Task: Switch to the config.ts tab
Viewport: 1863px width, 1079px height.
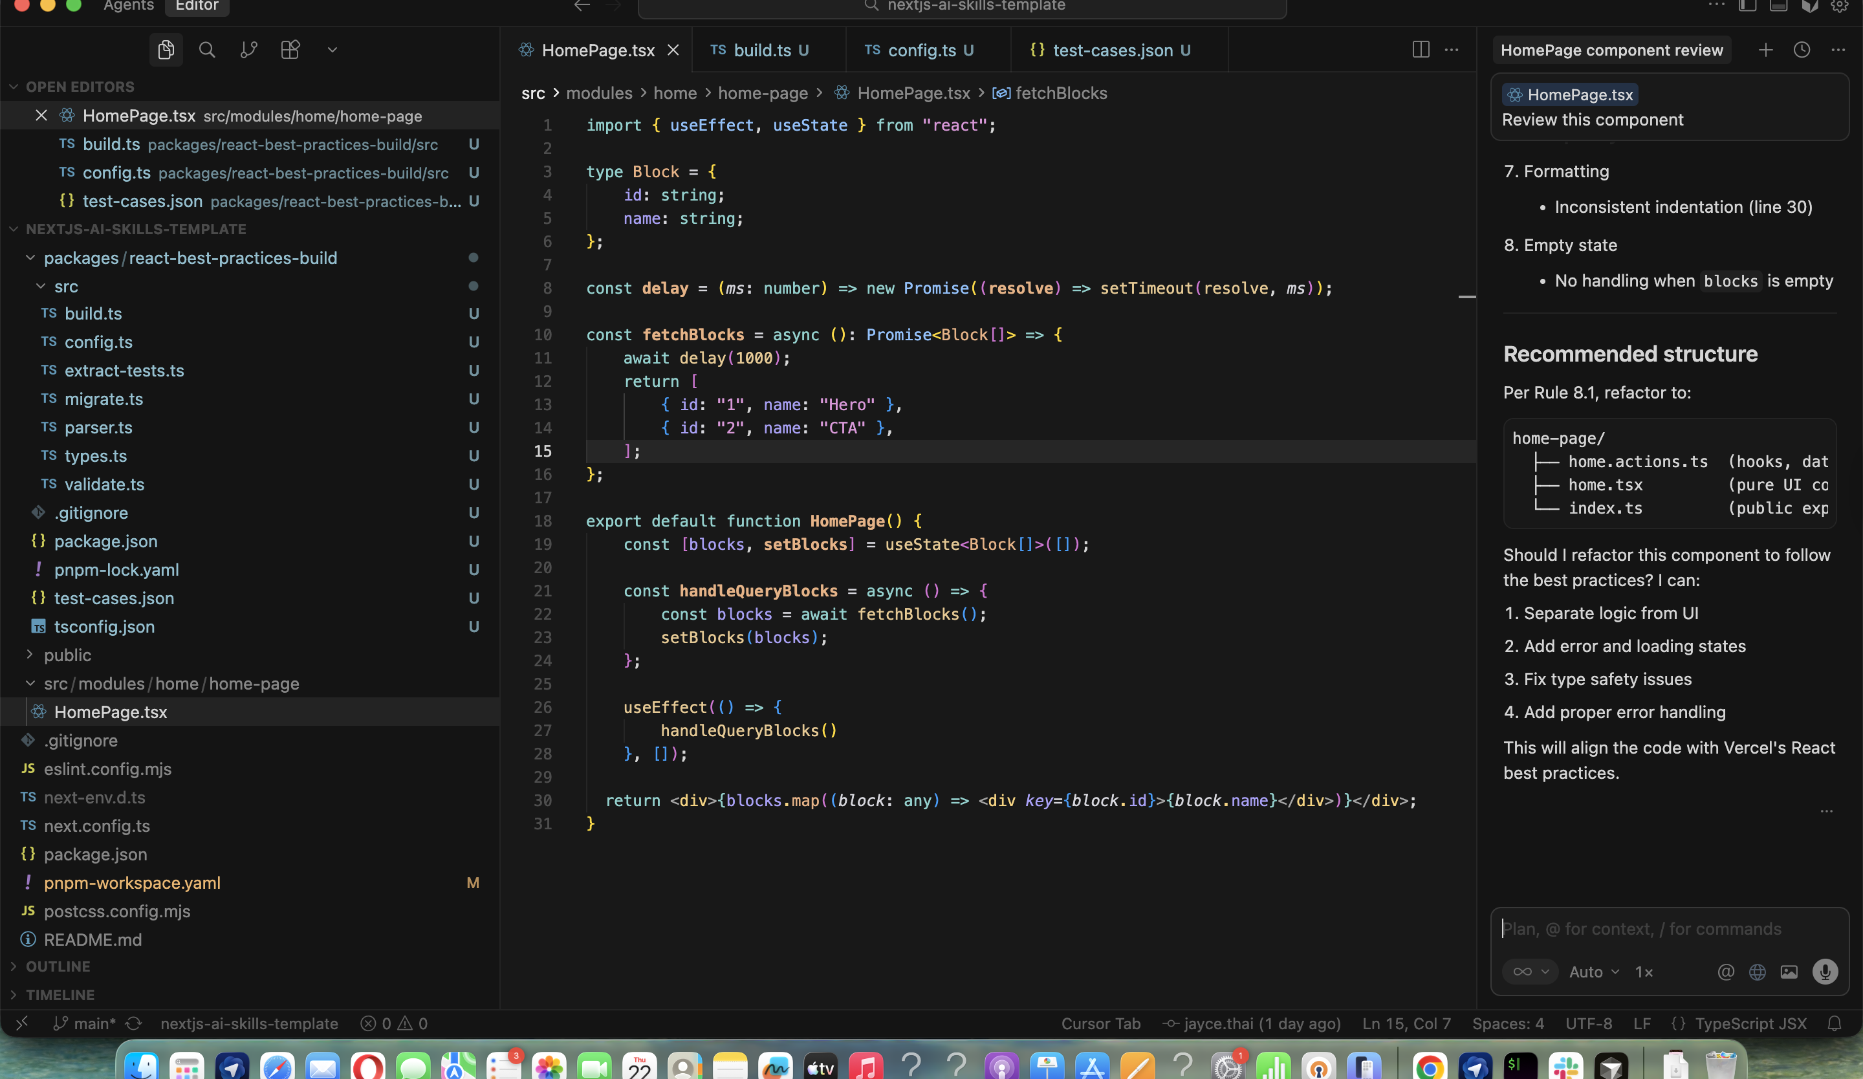Action: pyautogui.click(x=928, y=50)
